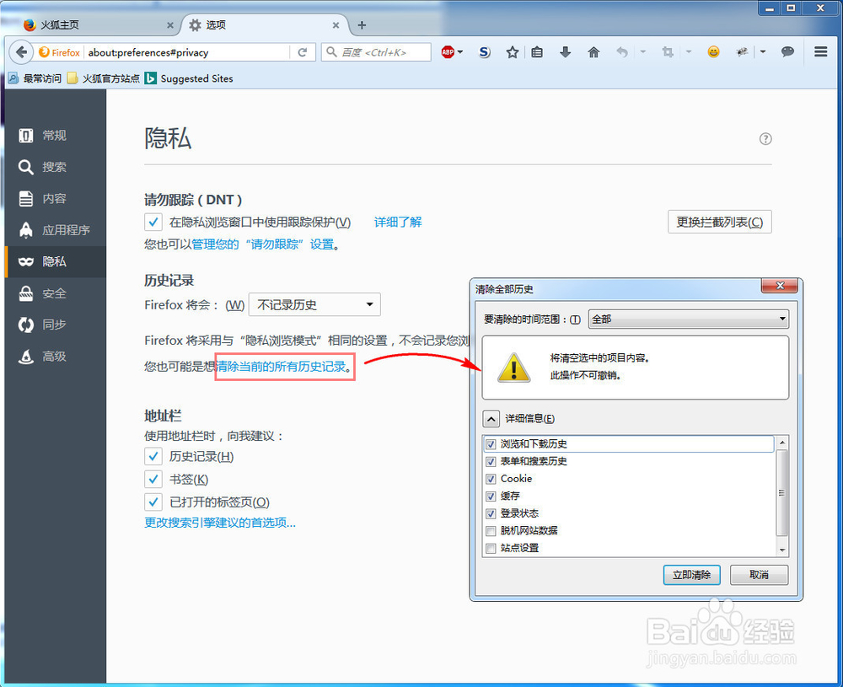Viewport: 843px width, 687px height.
Task: Click the help question mark icon
Action: pyautogui.click(x=765, y=139)
